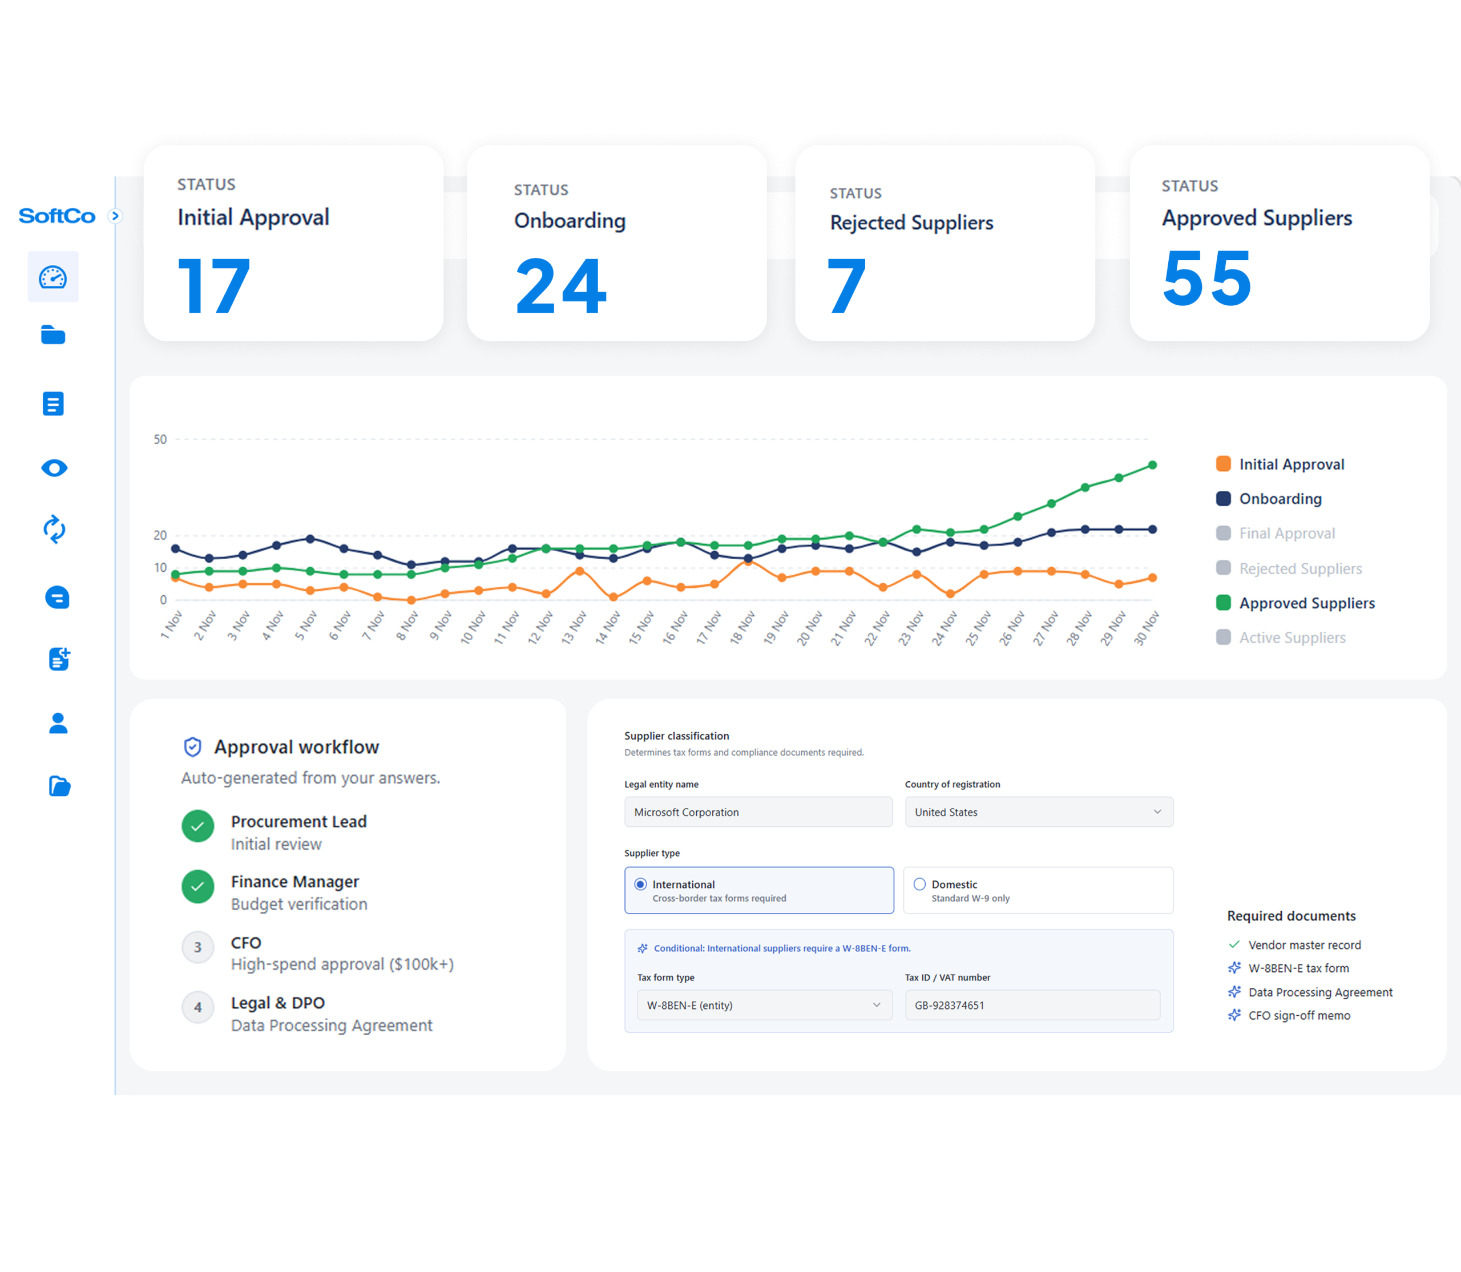
Task: Expand the sidebar using the chevron arrow
Action: (116, 216)
